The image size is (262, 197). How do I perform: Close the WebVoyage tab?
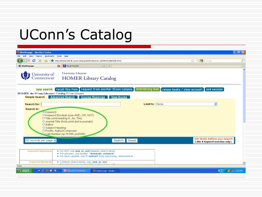[59, 66]
